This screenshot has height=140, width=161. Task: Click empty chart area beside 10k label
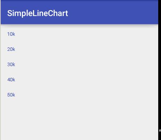[86, 34]
